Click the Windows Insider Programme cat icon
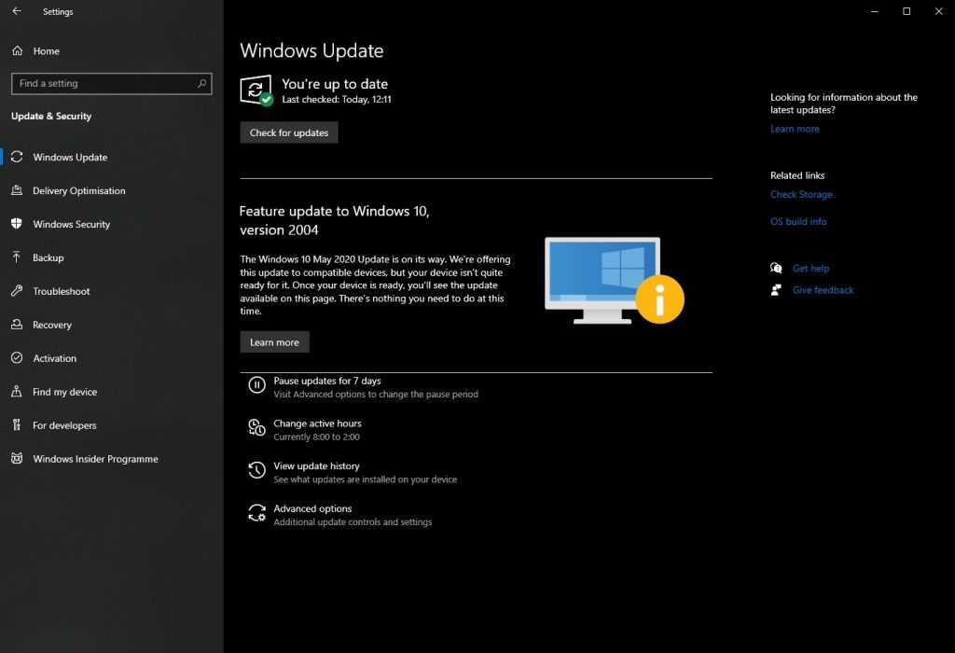Image resolution: width=955 pixels, height=653 pixels. (x=17, y=458)
